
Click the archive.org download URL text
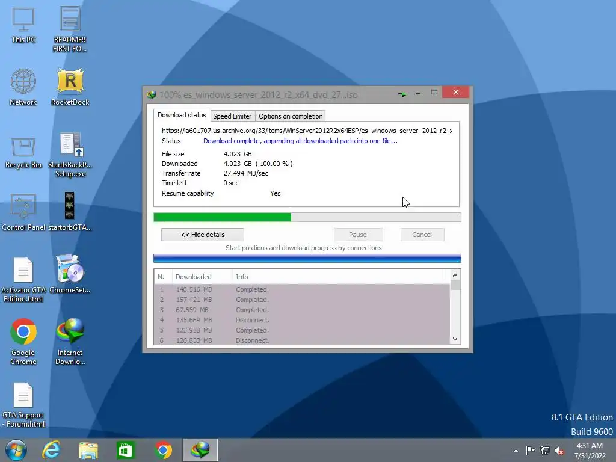307,131
